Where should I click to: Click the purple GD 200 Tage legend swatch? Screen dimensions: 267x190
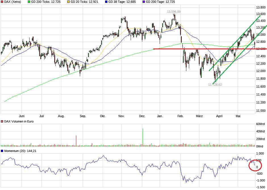(144, 2)
